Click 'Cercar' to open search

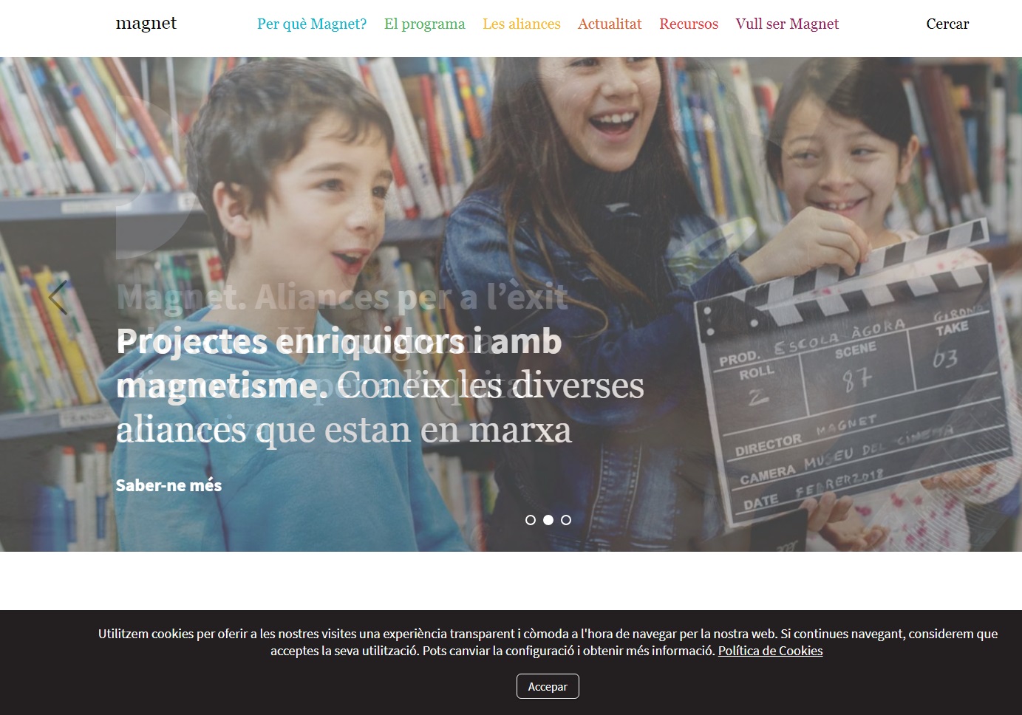pyautogui.click(x=947, y=24)
